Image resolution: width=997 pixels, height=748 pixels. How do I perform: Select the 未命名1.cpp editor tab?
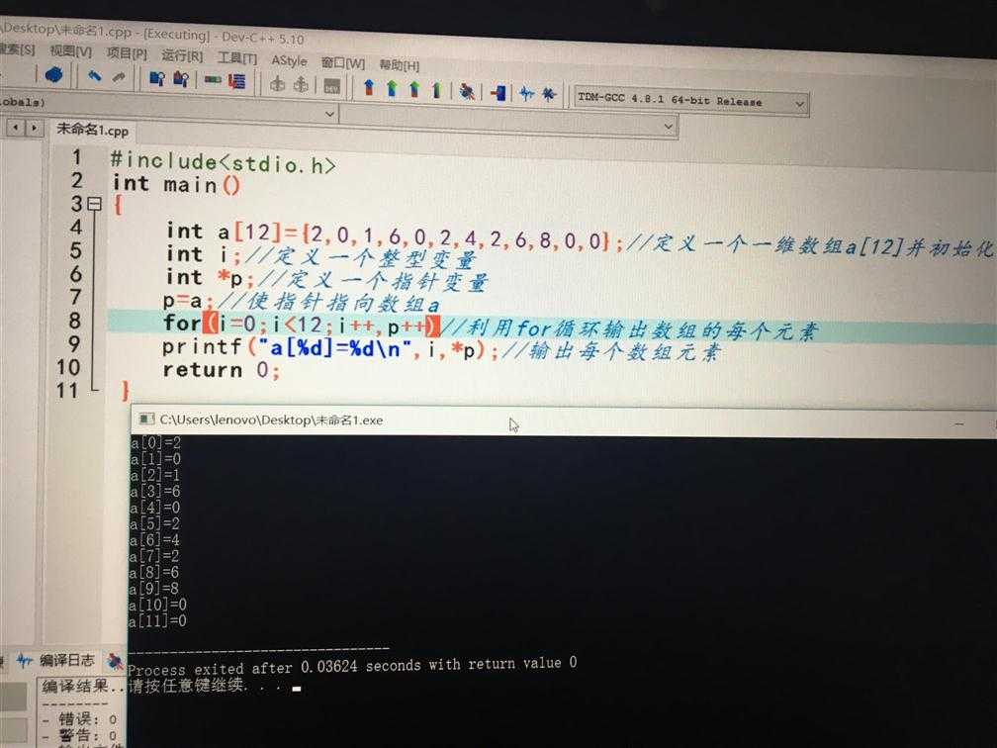point(92,129)
